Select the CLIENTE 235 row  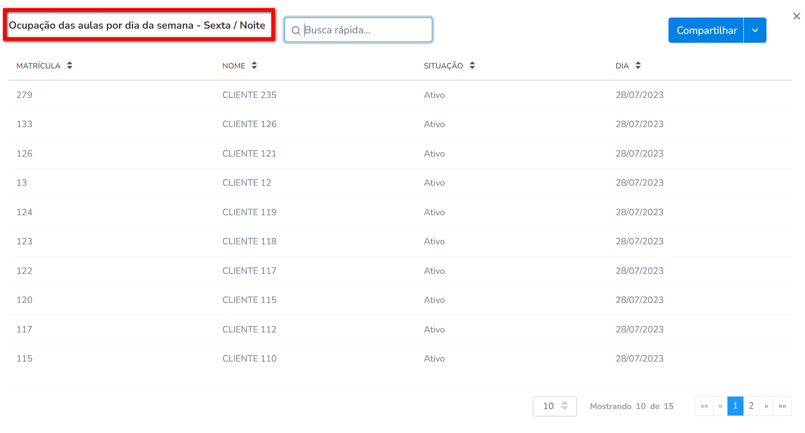[x=249, y=95]
